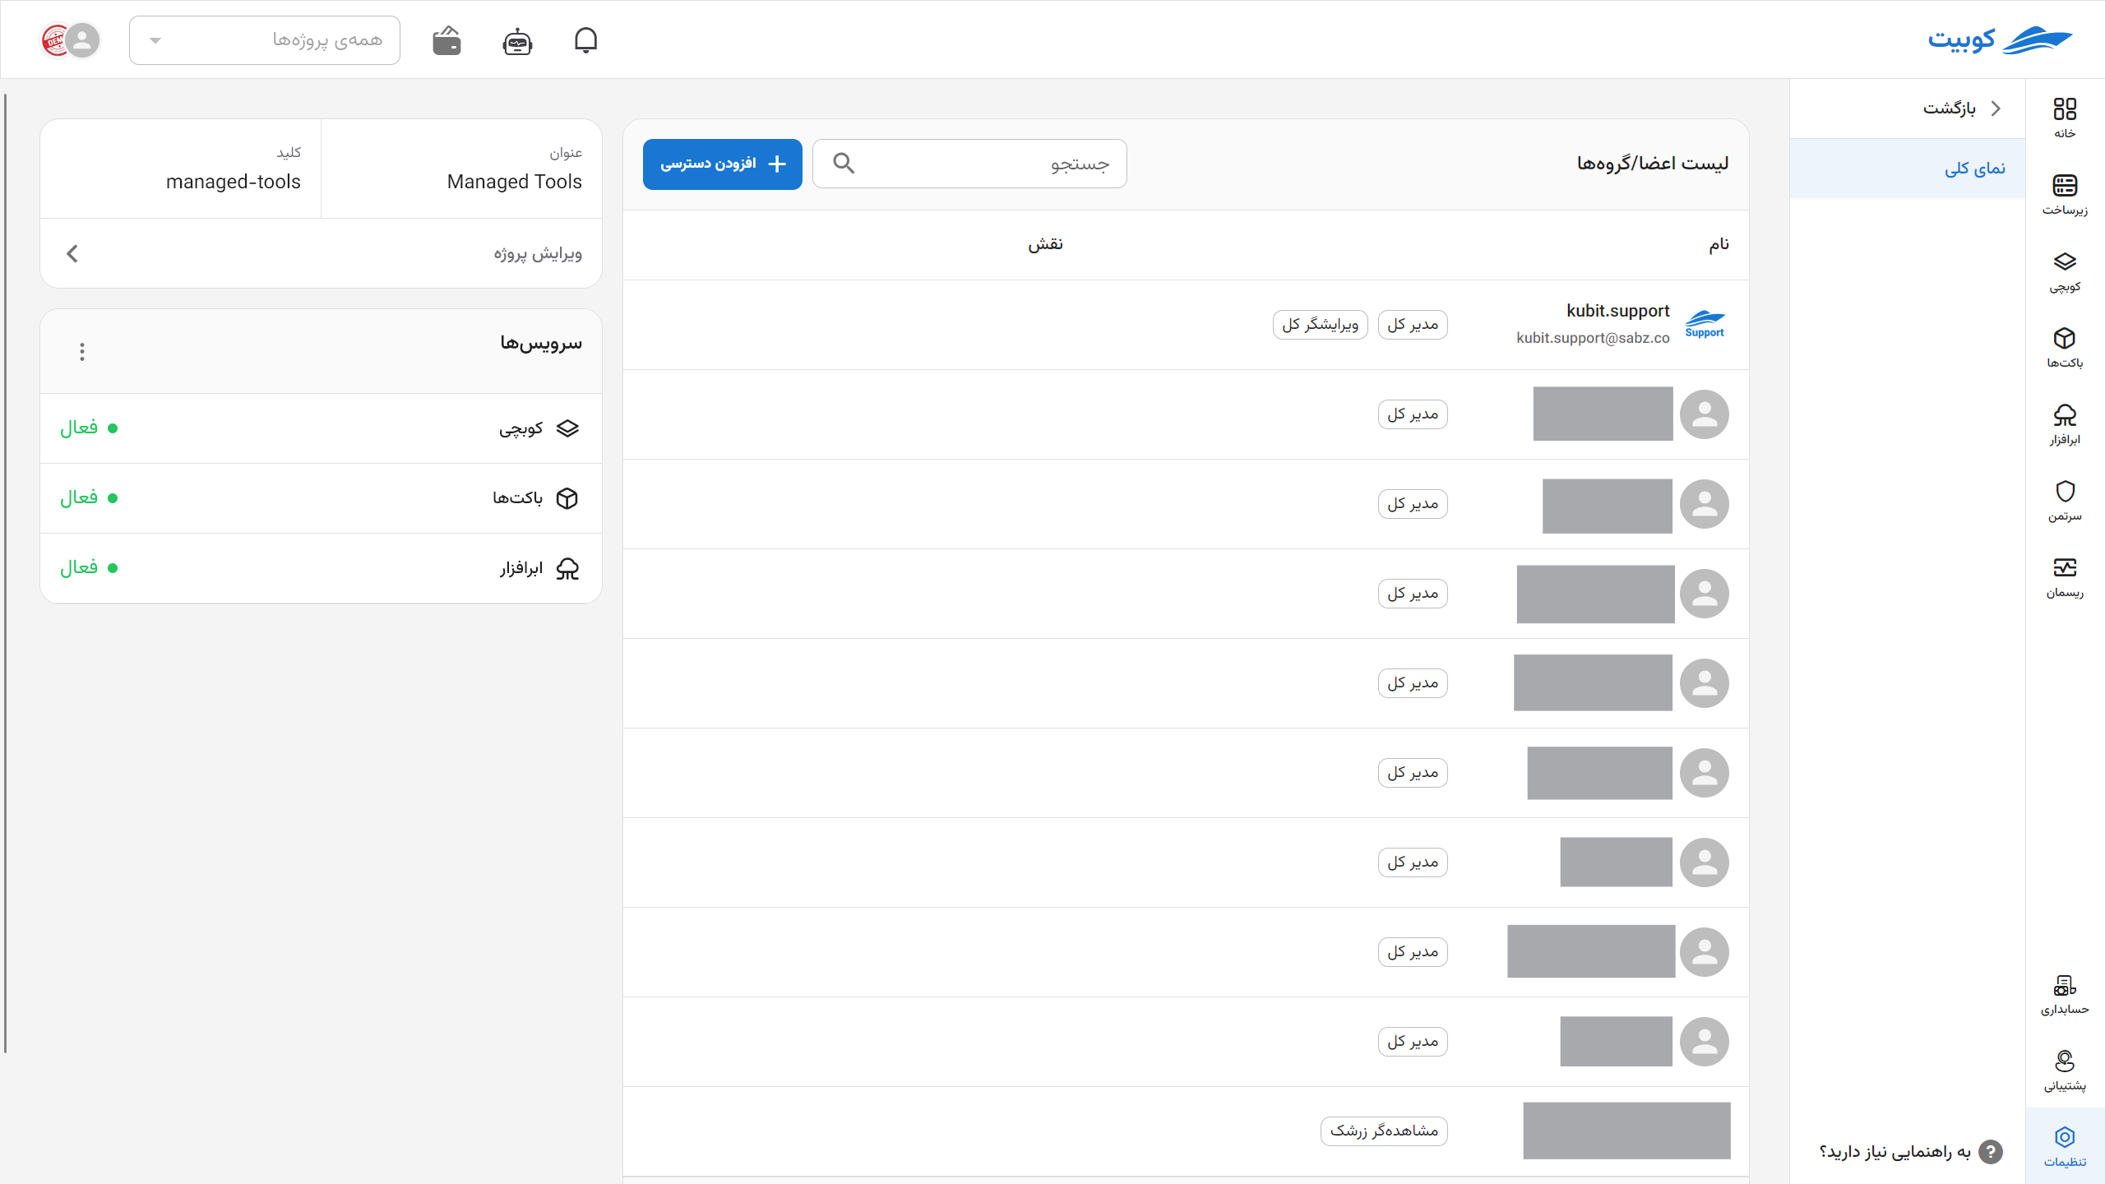Open سرتمن shield icon in sidebar
The image size is (2105, 1184).
point(2065,501)
